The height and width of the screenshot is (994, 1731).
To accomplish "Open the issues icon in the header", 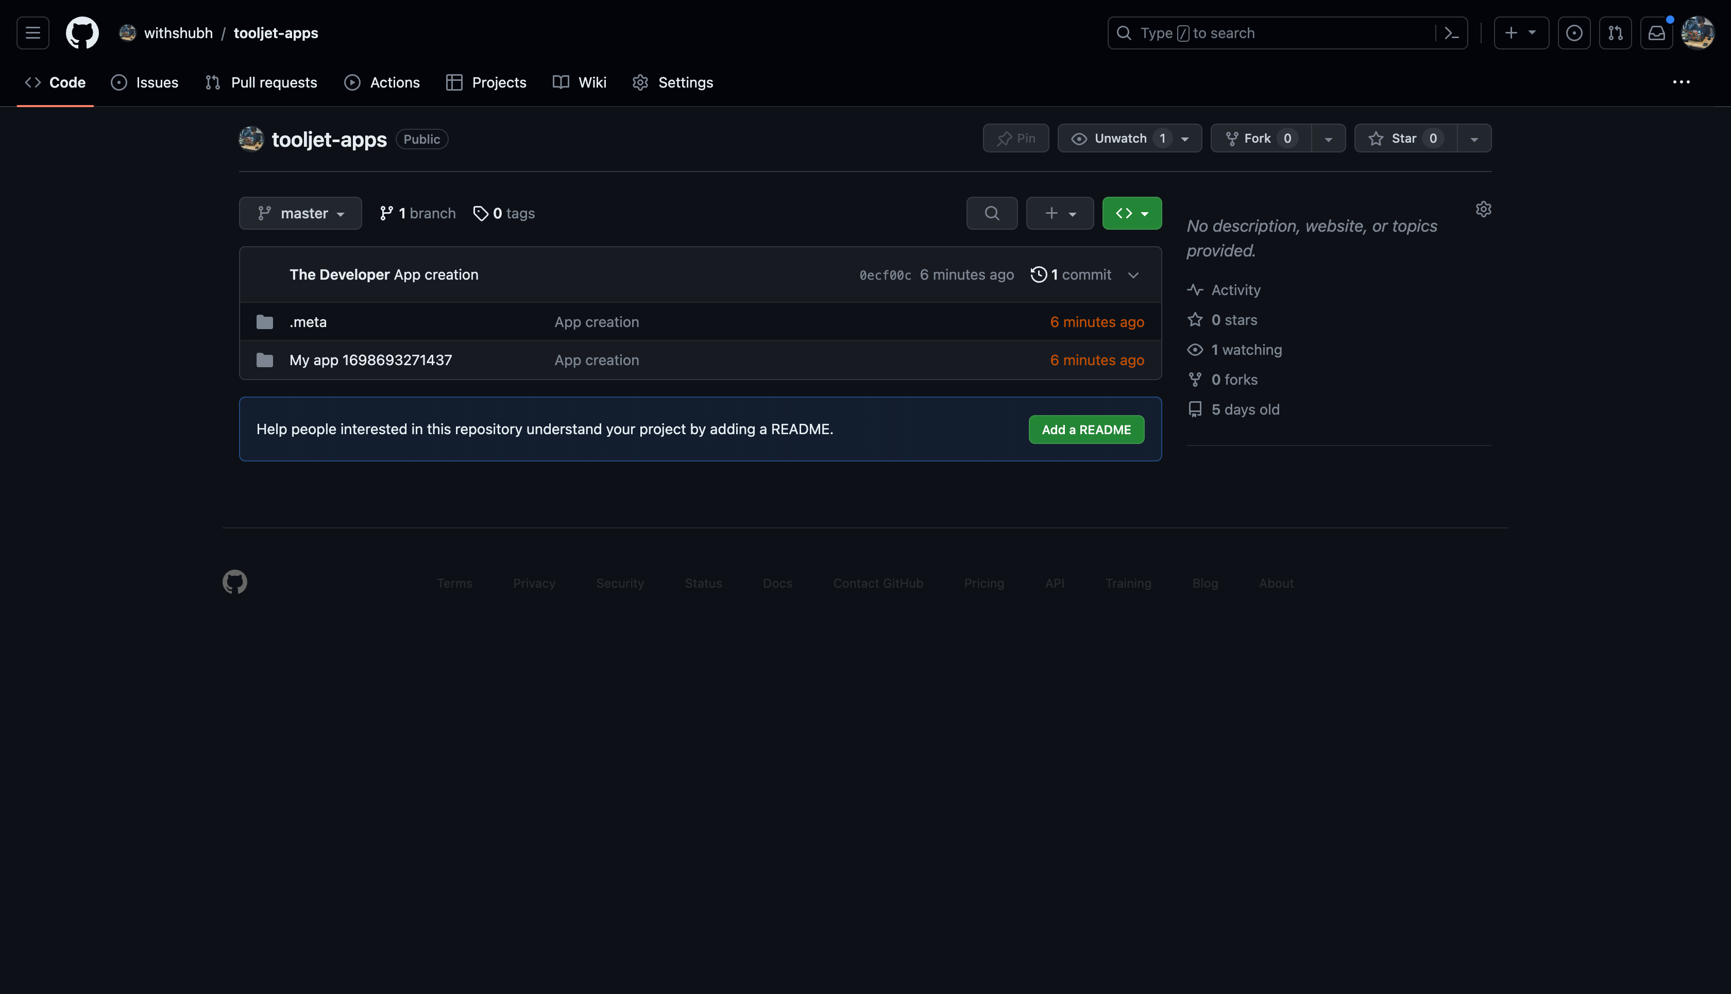I will click(1574, 33).
